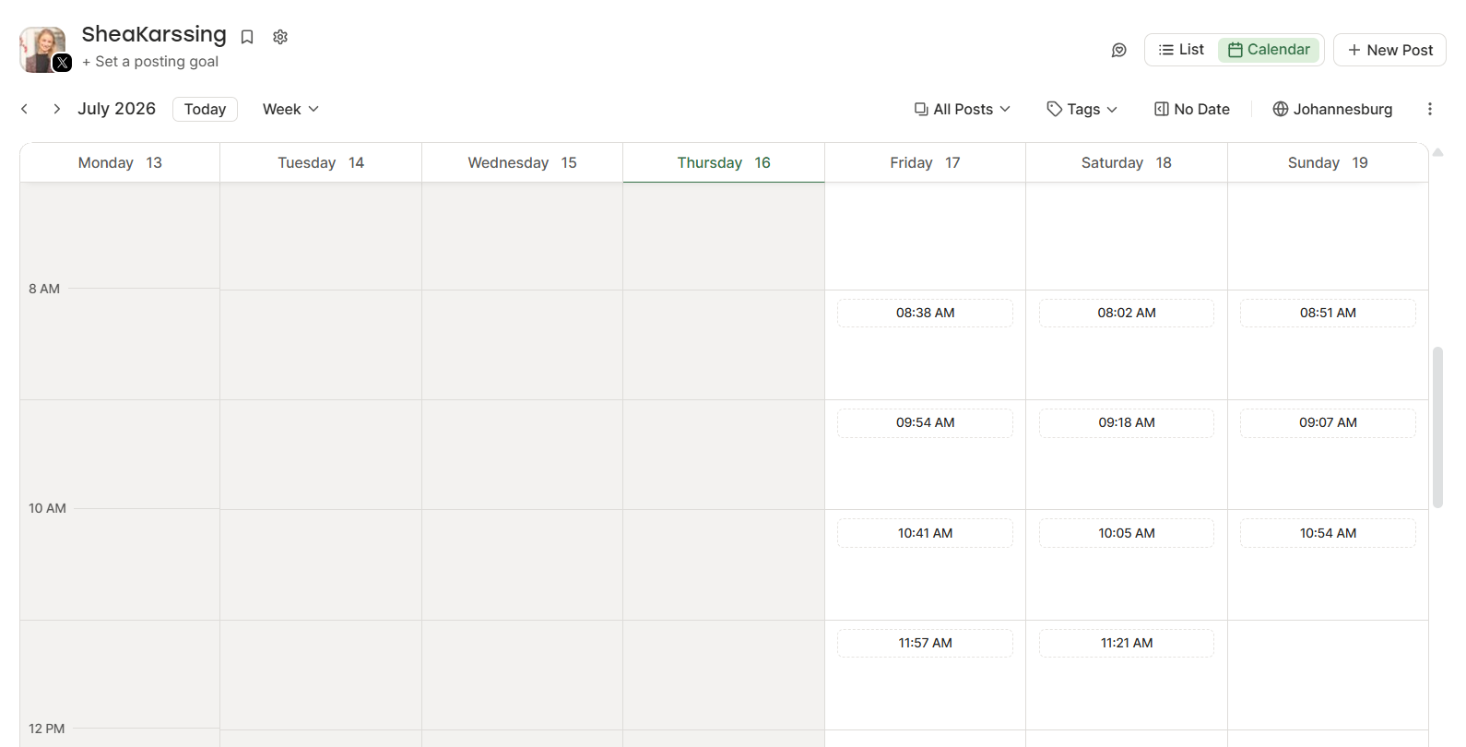Click the Friday 17 column header
Image resolution: width=1466 pixels, height=747 pixels.
point(925,162)
